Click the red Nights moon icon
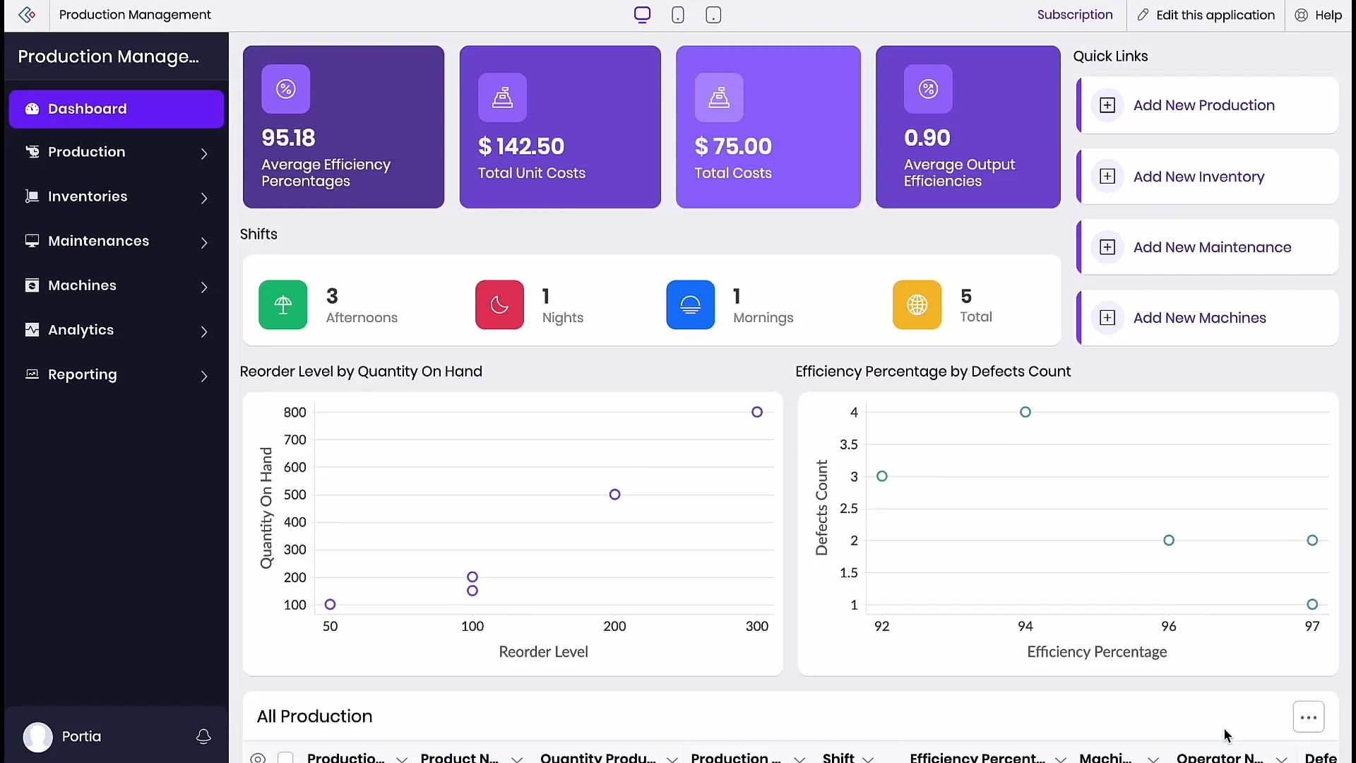 [499, 304]
